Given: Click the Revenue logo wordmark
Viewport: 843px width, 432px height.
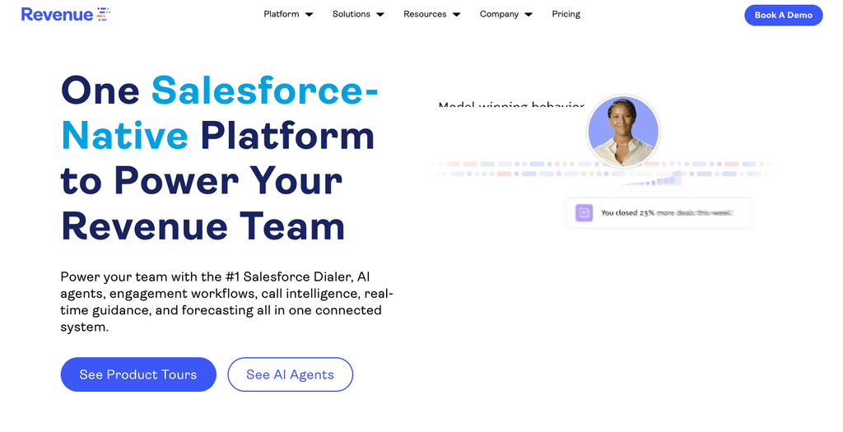Looking at the screenshot, I should (56, 14).
